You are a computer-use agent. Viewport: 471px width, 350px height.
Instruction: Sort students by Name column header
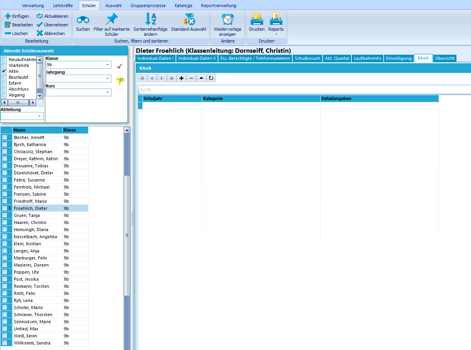[x=37, y=130]
